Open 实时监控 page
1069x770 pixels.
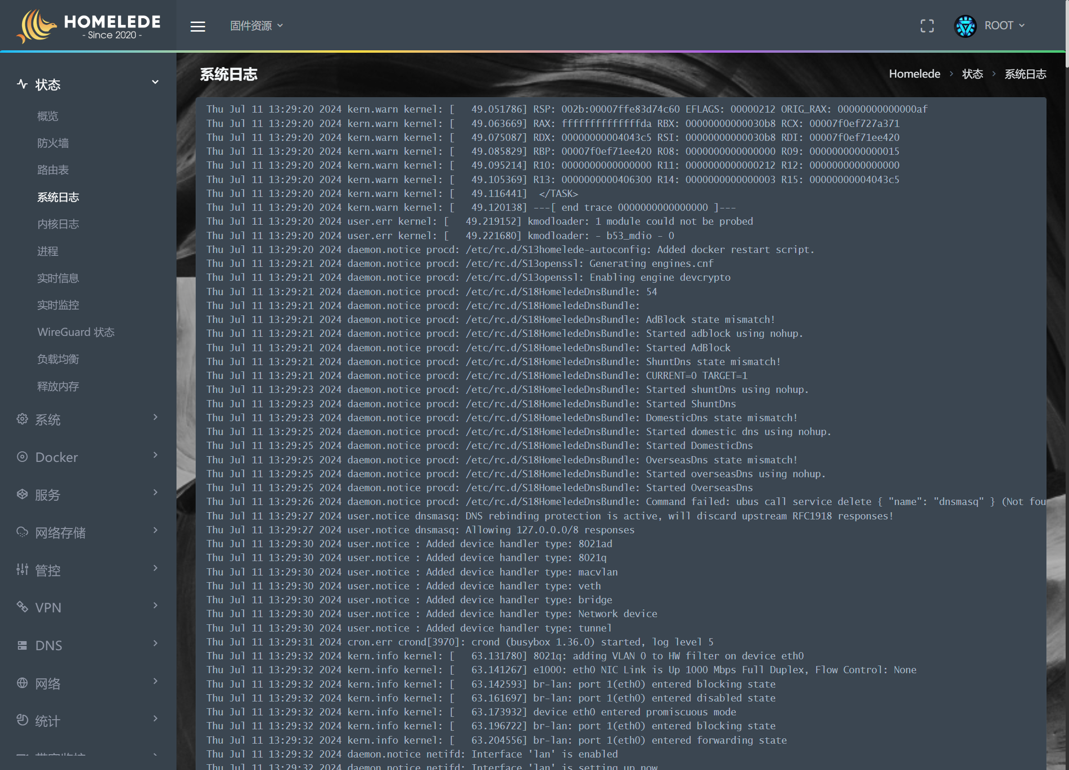[x=58, y=305]
